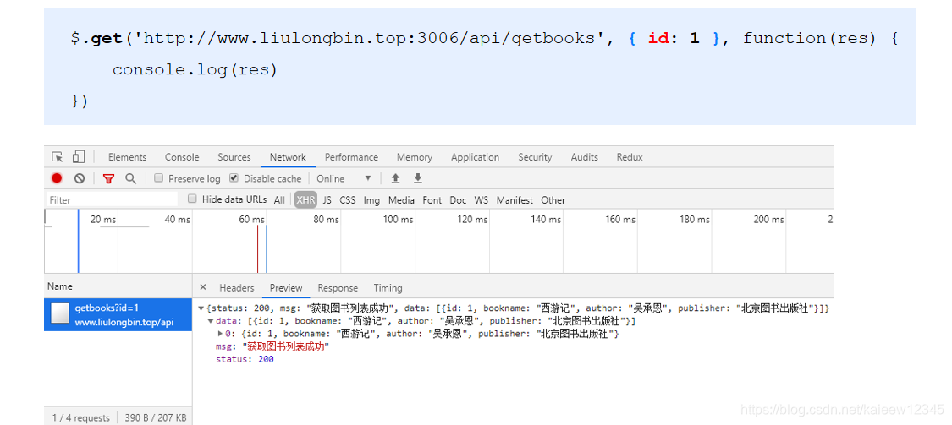Enable the Preserve log checkbox
The image size is (952, 425).
tap(158, 178)
